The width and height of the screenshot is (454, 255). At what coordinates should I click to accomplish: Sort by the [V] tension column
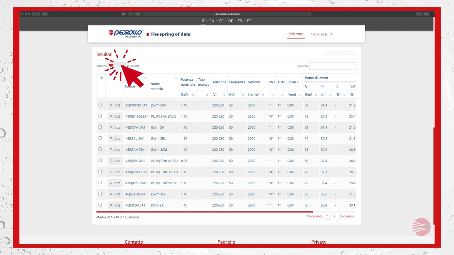(224, 95)
